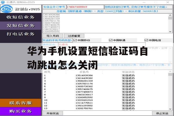Select table row with 13202750761

(106, 108)
